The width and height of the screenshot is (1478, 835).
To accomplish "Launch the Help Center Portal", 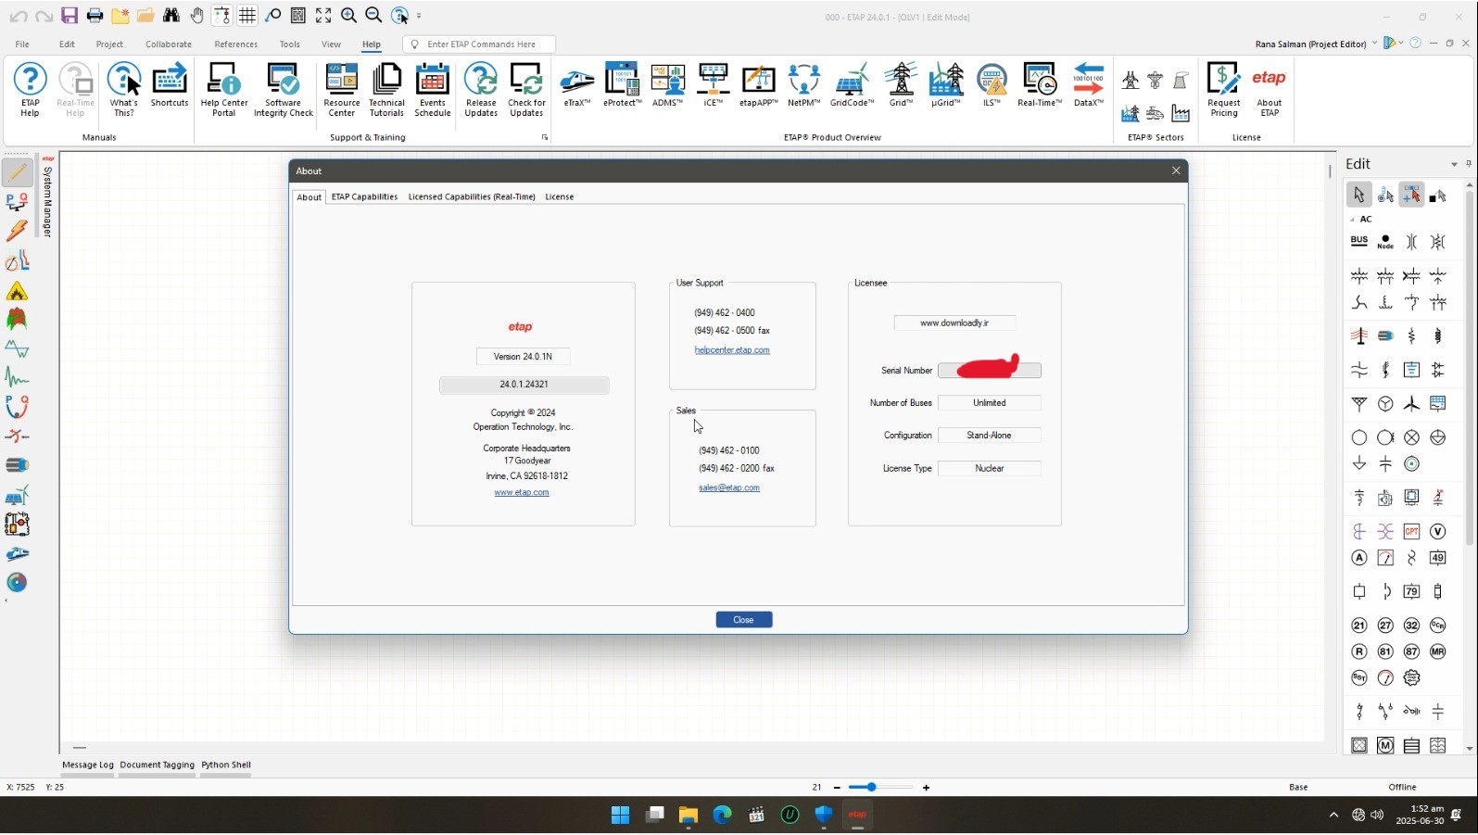I will [223, 90].
